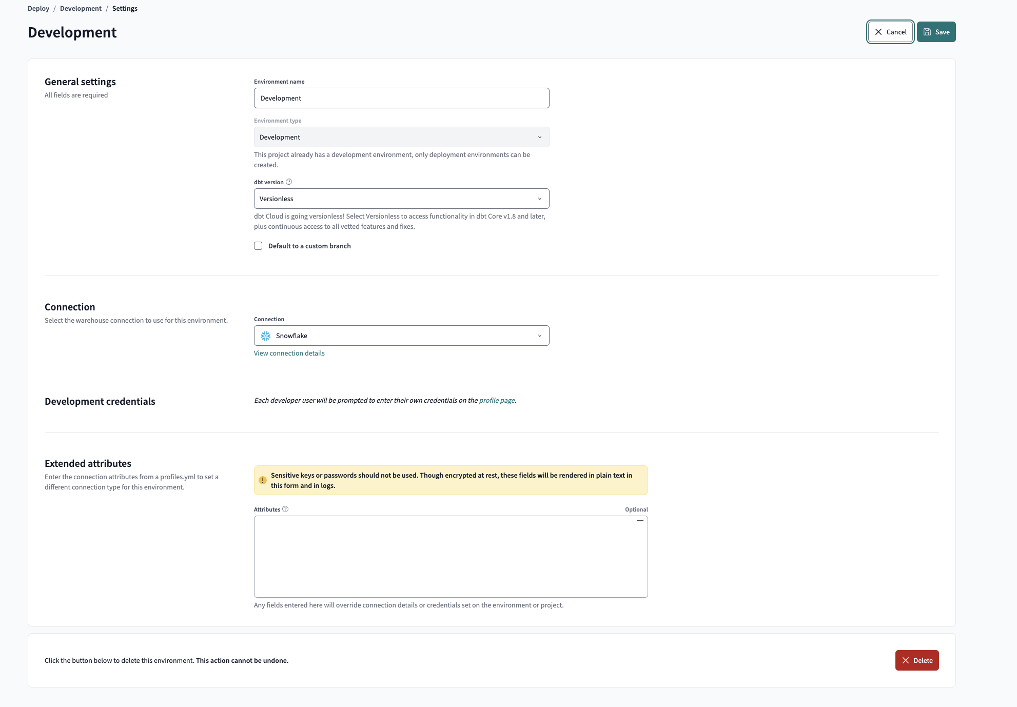Screen dimensions: 1017x707
Task: Click the minimize icon in Attributes field
Action: tap(640, 521)
